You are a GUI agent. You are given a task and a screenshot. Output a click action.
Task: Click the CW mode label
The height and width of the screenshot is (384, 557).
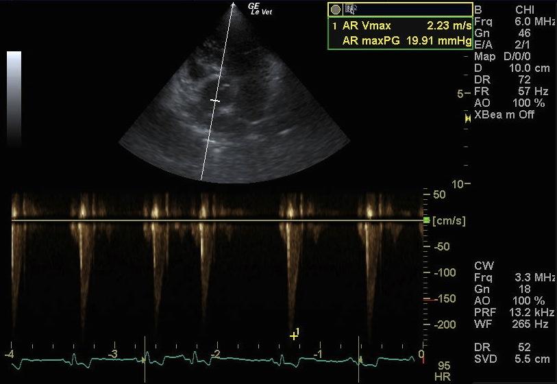coord(482,265)
